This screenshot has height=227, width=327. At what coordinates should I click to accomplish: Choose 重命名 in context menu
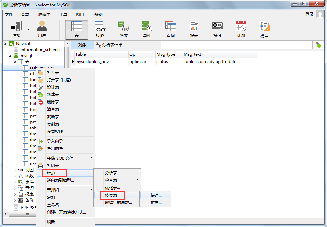tap(66, 205)
